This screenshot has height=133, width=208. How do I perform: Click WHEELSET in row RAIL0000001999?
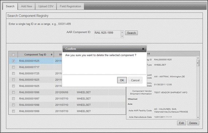[x=84, y=111]
